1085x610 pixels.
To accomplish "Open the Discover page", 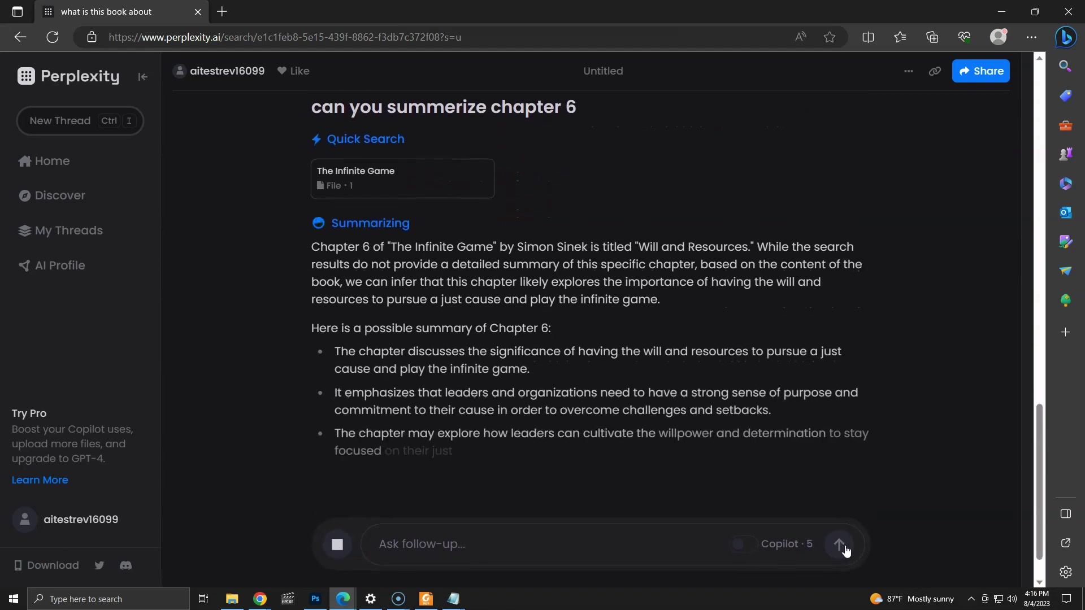I will tap(52, 195).
